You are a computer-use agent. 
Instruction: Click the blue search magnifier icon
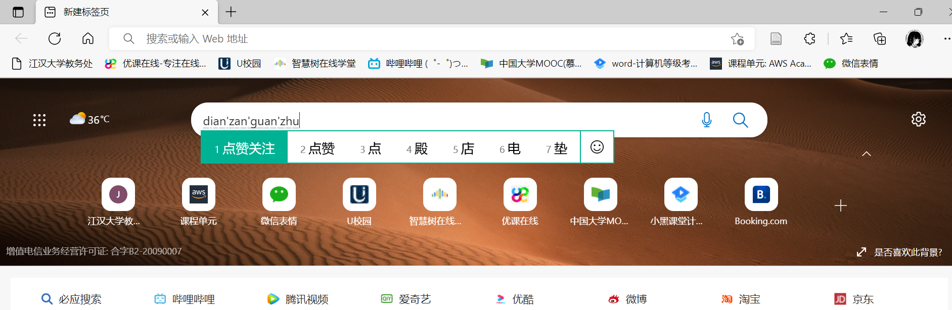(740, 120)
